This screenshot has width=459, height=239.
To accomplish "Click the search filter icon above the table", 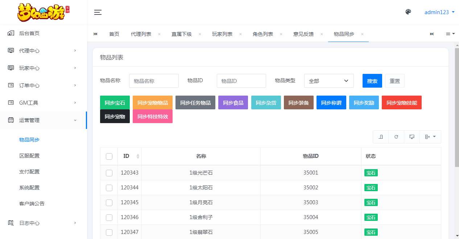I will 381,137.
